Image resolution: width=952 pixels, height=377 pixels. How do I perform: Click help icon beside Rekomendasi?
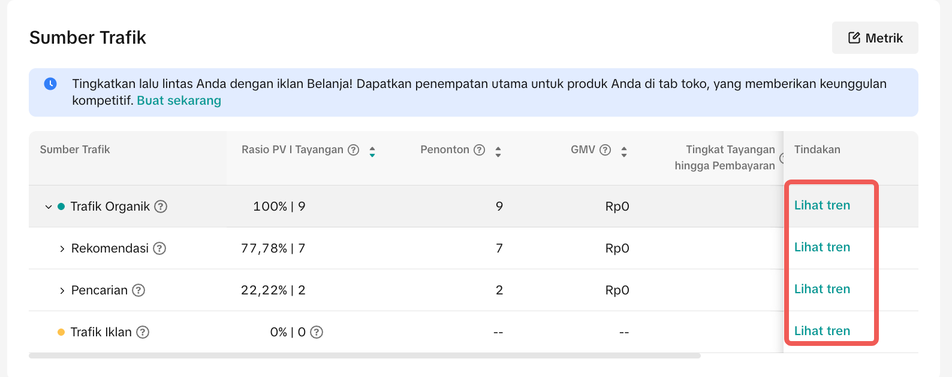tap(159, 248)
